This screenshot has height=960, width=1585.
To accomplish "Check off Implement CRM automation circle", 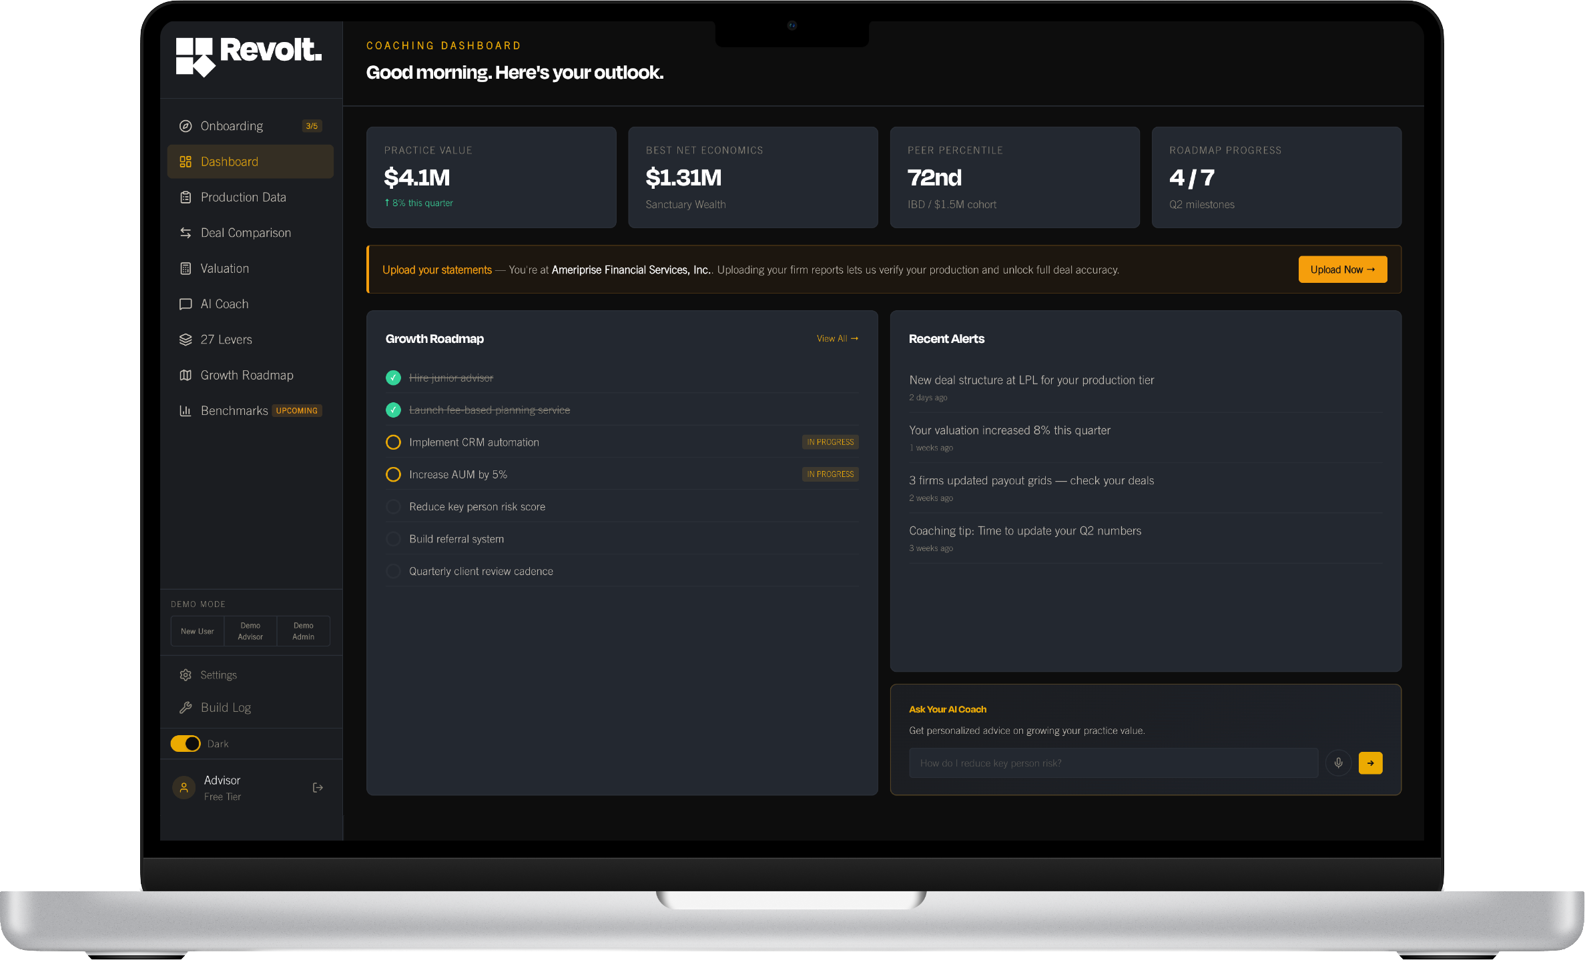I will [393, 442].
